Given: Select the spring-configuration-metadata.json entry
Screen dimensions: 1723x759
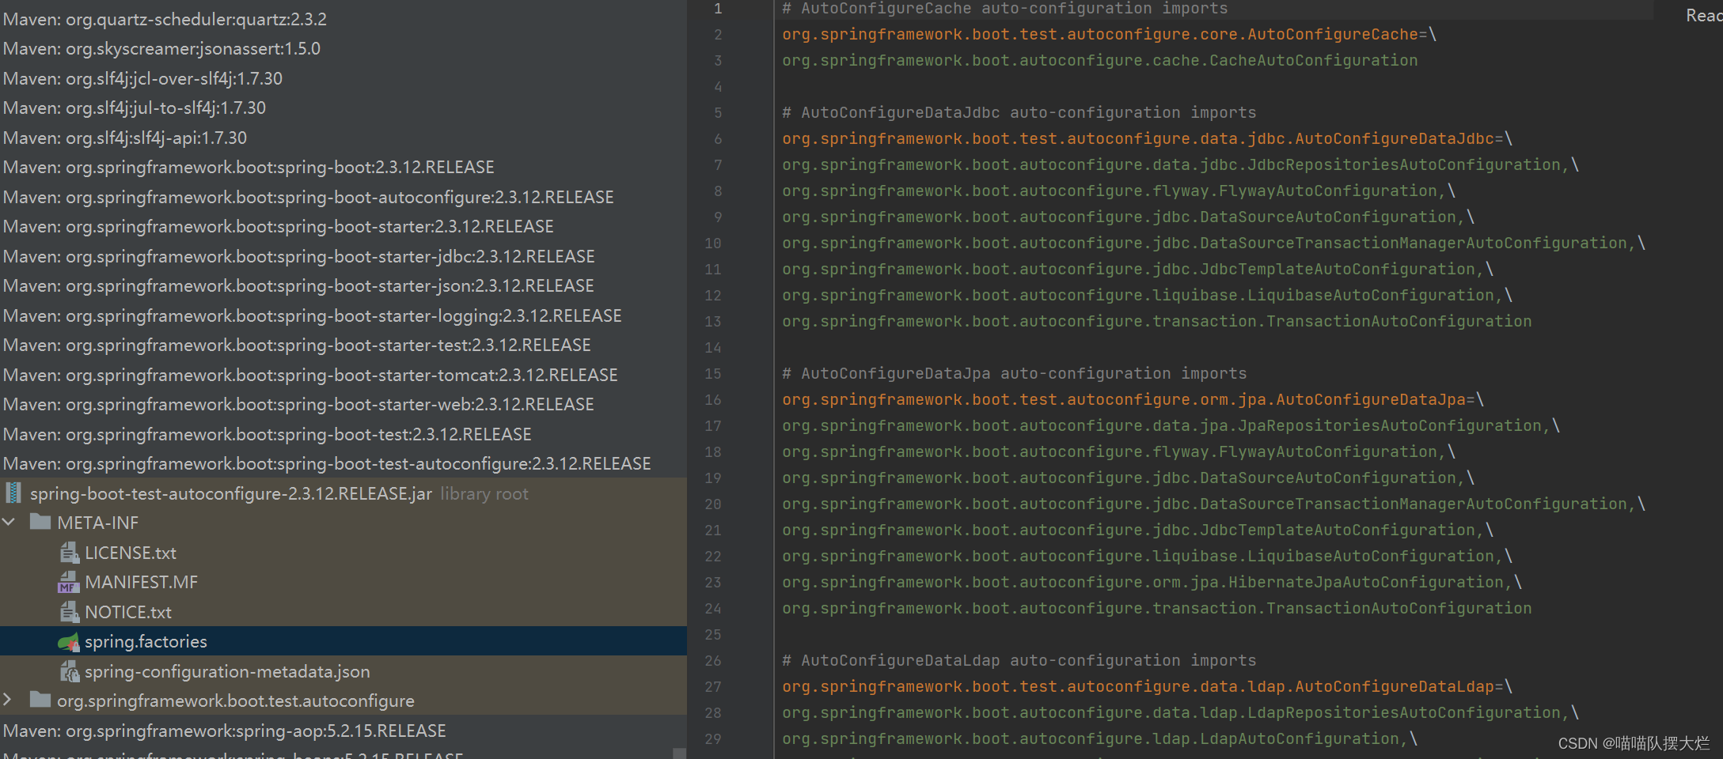Looking at the screenshot, I should point(227,671).
